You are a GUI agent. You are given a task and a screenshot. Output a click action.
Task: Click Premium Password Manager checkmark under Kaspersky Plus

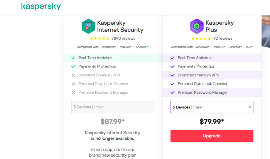pos(172,93)
